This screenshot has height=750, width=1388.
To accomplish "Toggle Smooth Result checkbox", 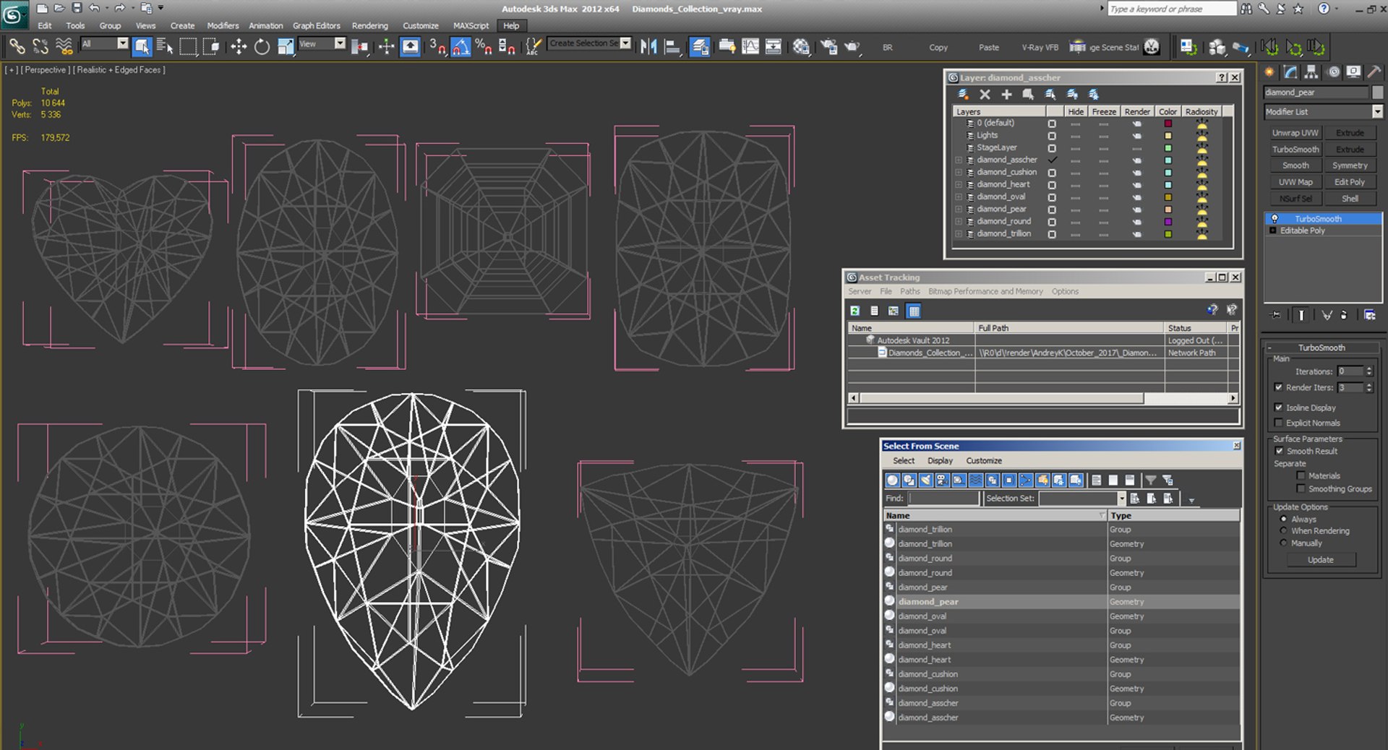I will (x=1279, y=451).
